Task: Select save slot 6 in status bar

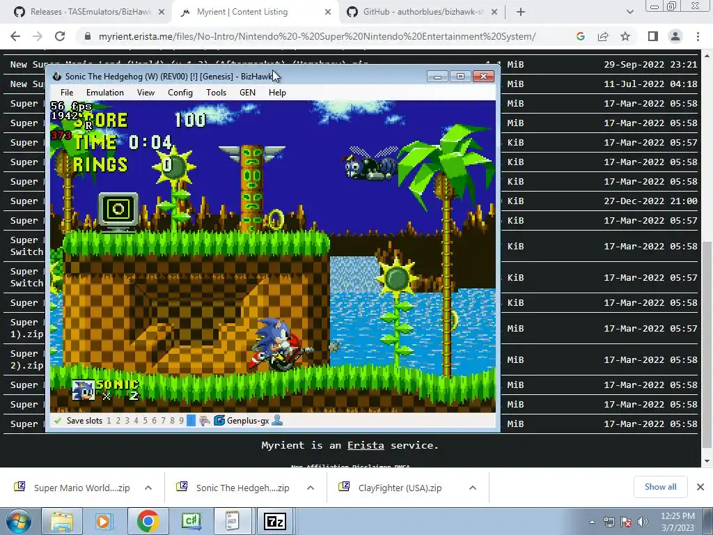Action: coord(154,421)
